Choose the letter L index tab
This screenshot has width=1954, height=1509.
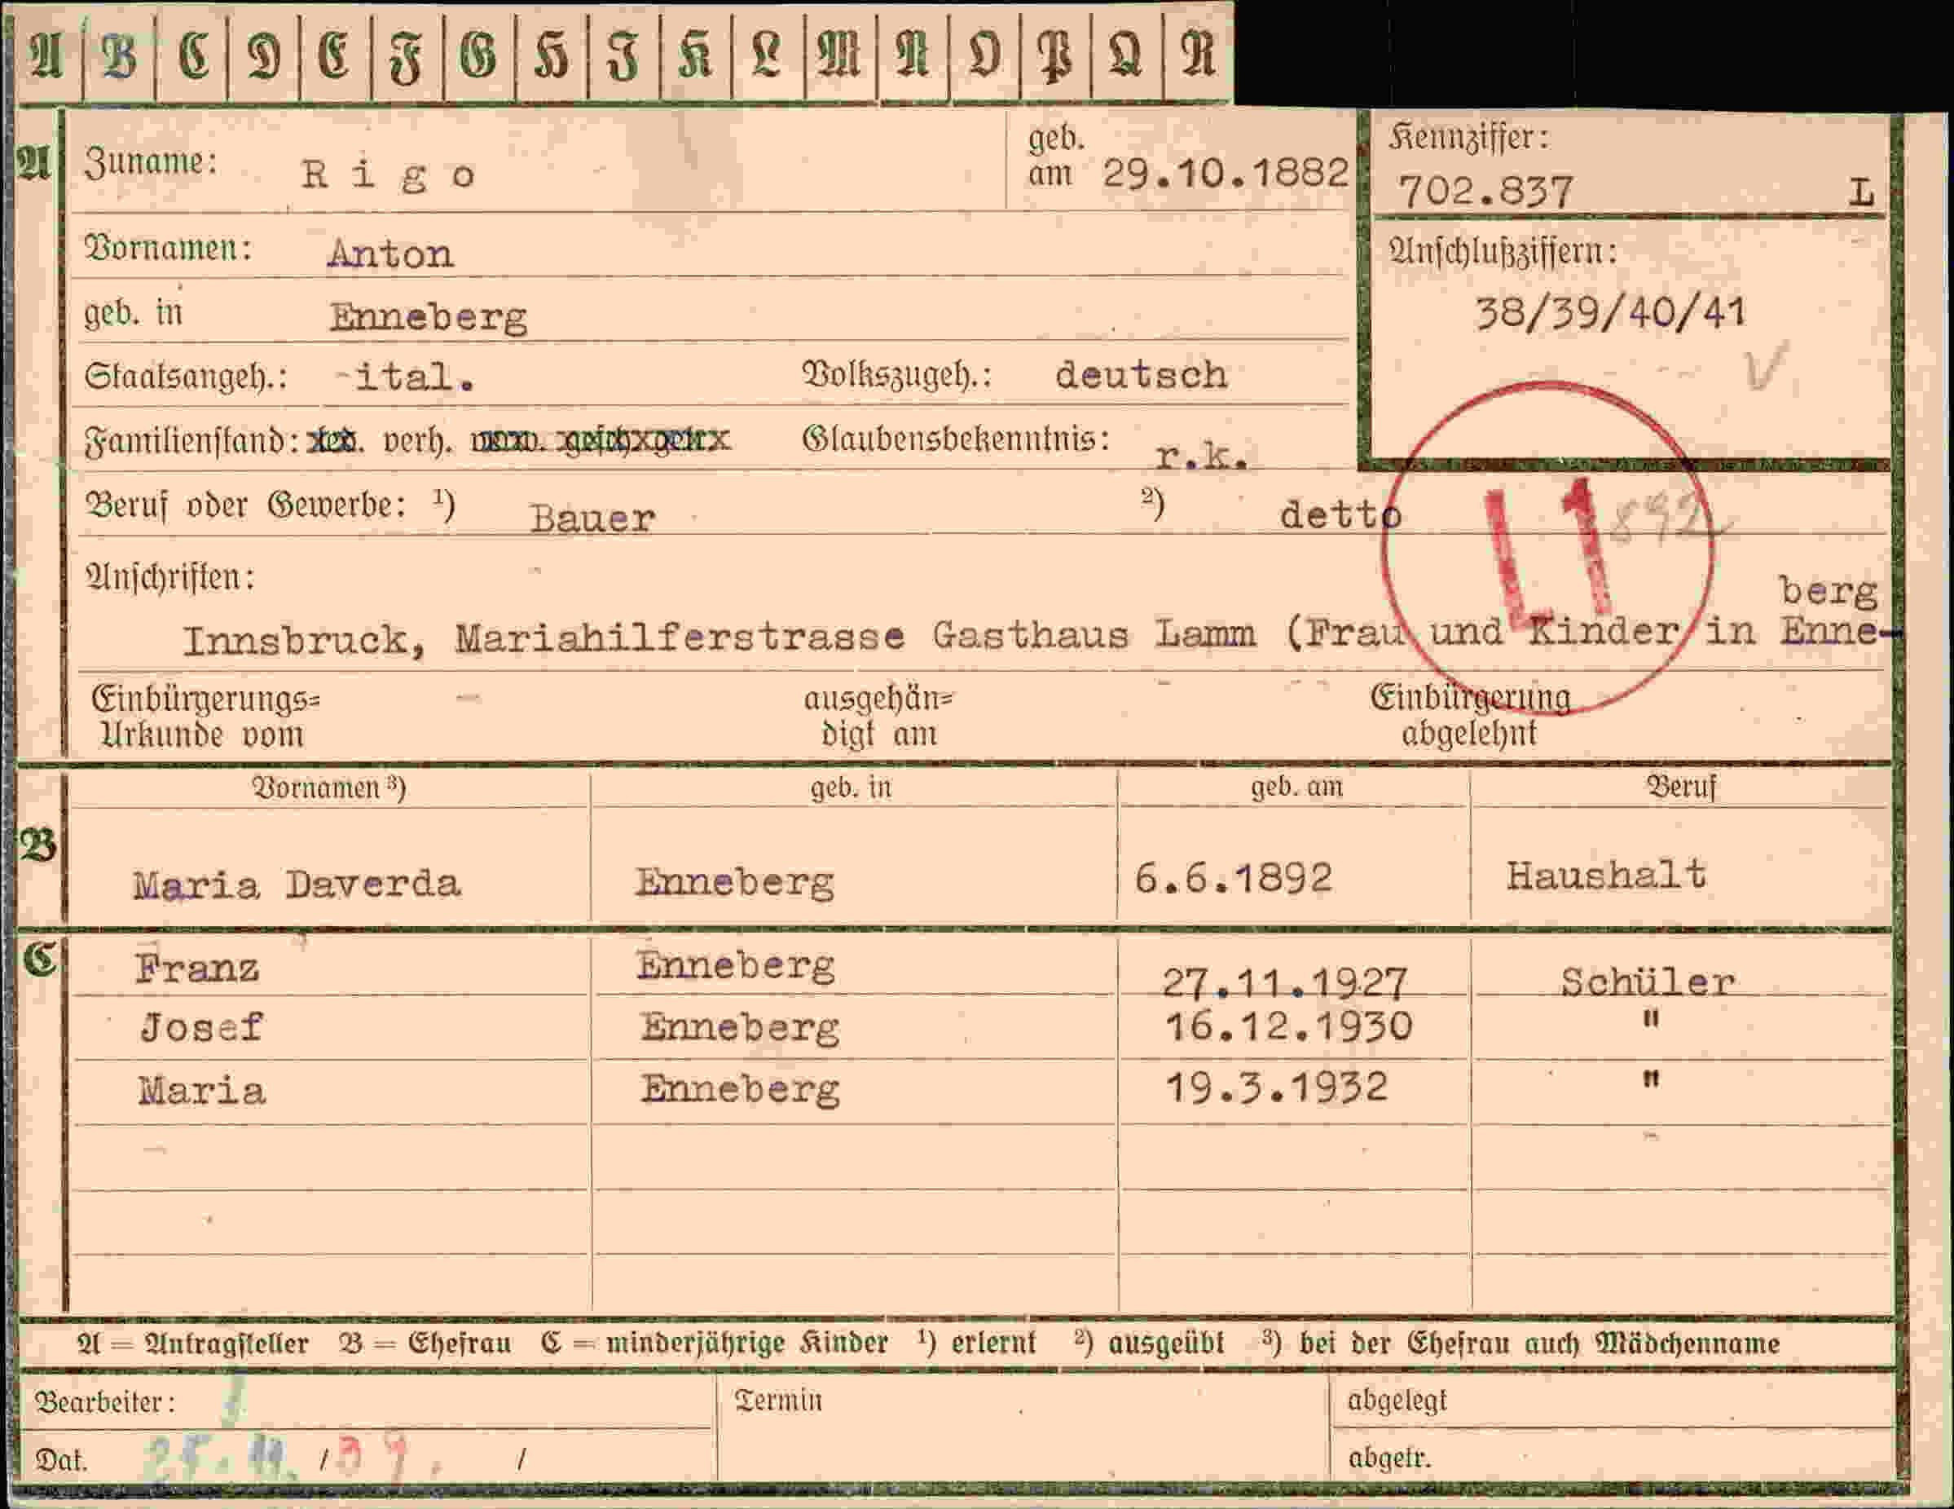[x=768, y=55]
